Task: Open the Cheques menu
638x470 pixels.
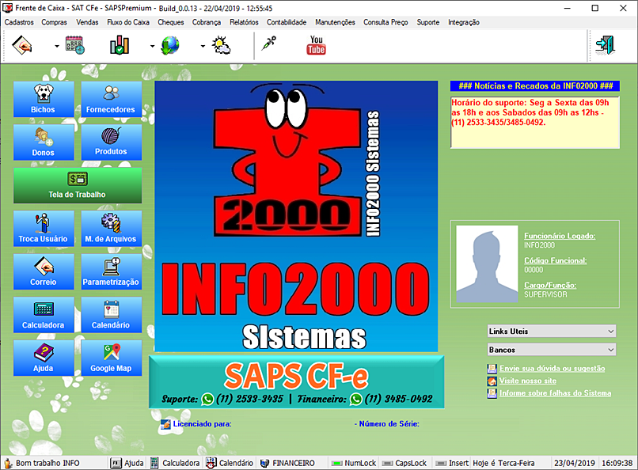Action: click(x=171, y=22)
